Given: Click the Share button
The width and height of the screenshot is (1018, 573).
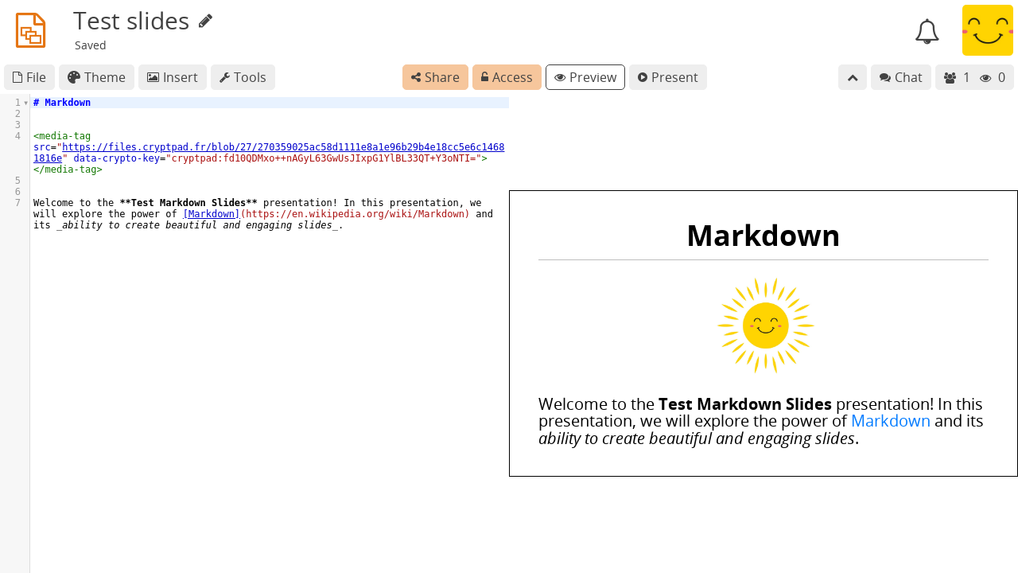Looking at the screenshot, I should (x=435, y=77).
